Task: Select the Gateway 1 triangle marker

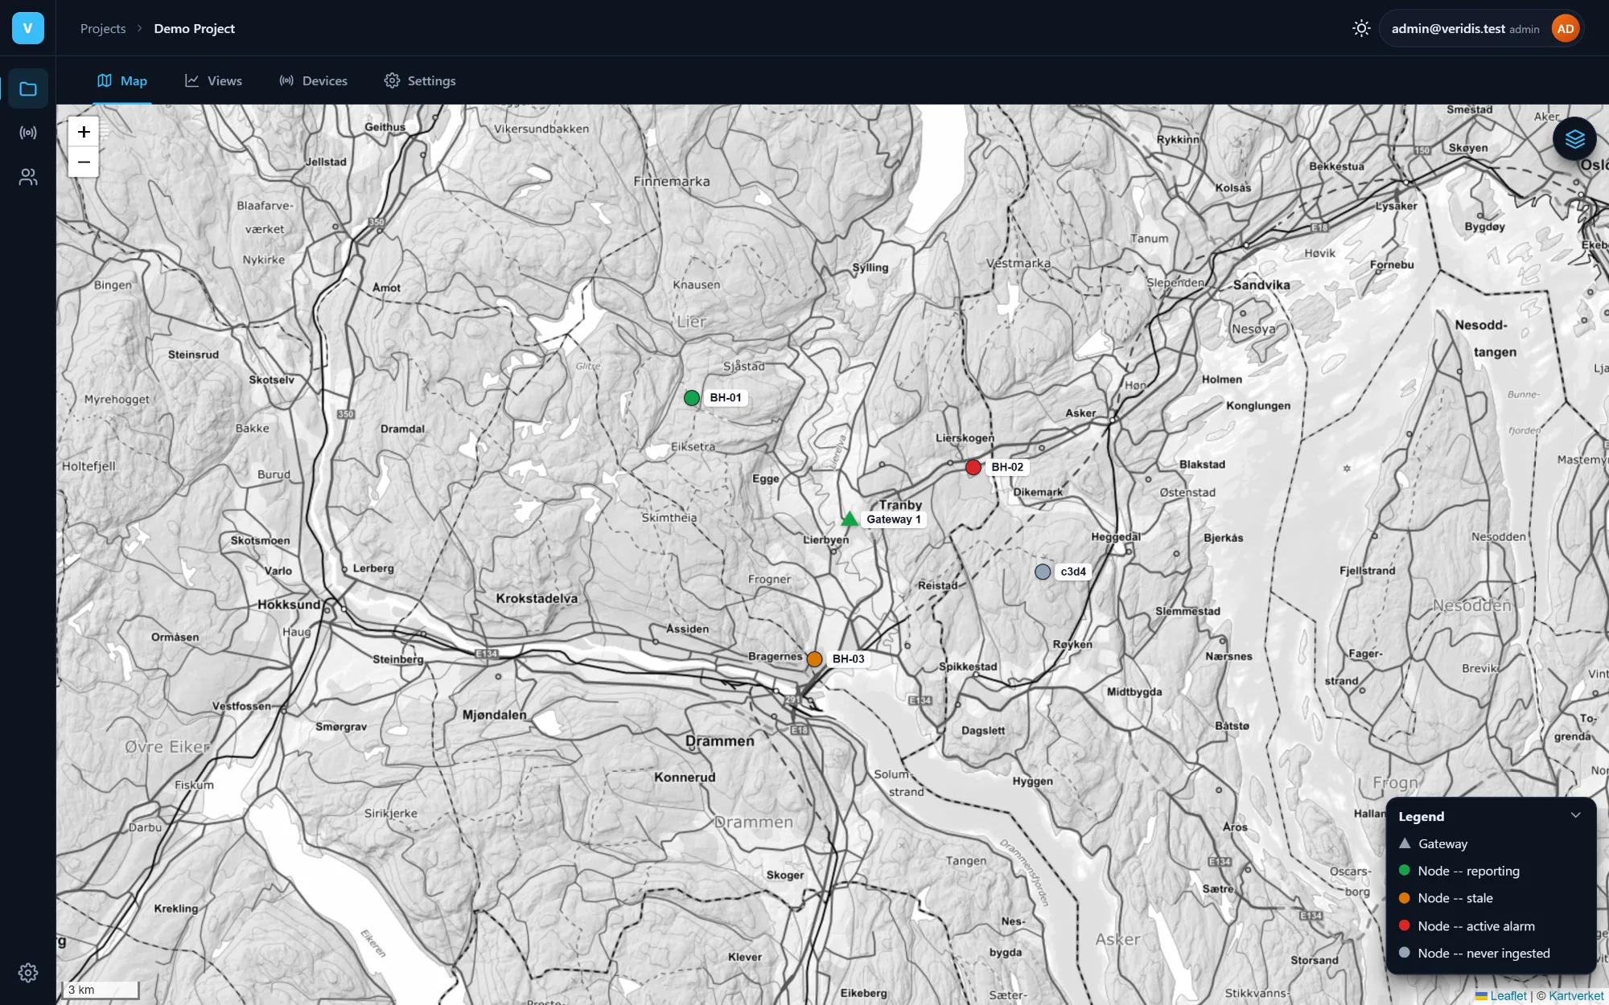Action: click(x=850, y=519)
